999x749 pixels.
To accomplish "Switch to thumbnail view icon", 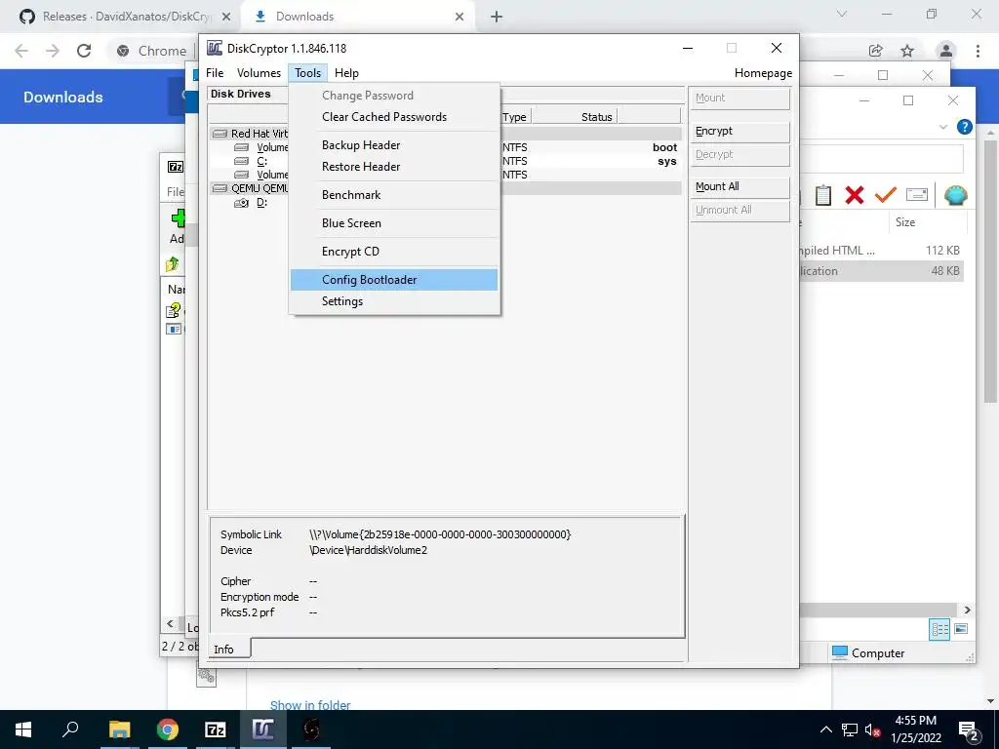I will coord(961,629).
